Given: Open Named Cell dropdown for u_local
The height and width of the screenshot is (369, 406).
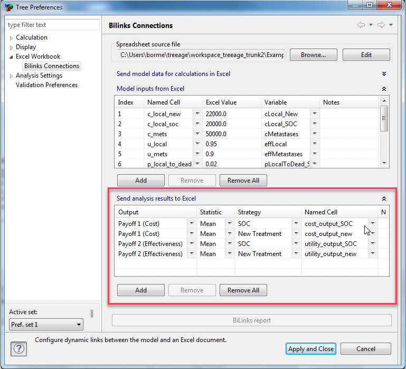Looking at the screenshot, I should 197,144.
